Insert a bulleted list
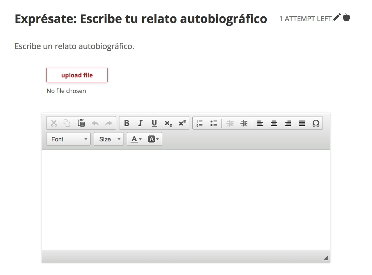The image size is (372, 275). pos(214,123)
